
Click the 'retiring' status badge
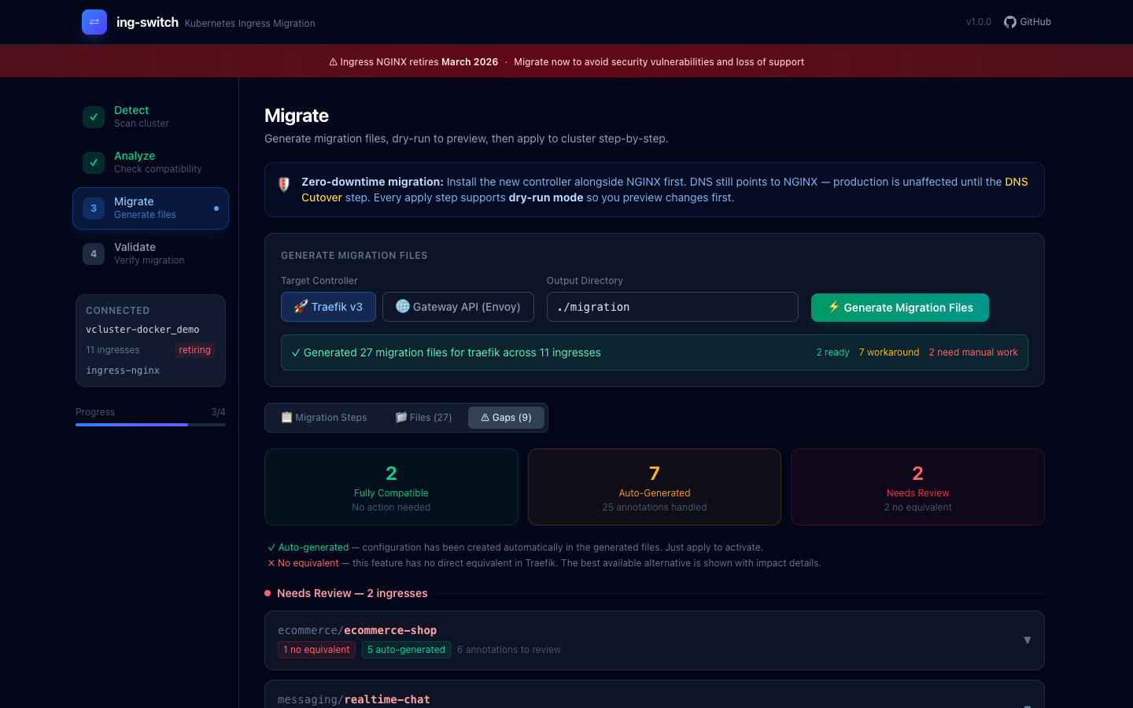click(x=194, y=350)
